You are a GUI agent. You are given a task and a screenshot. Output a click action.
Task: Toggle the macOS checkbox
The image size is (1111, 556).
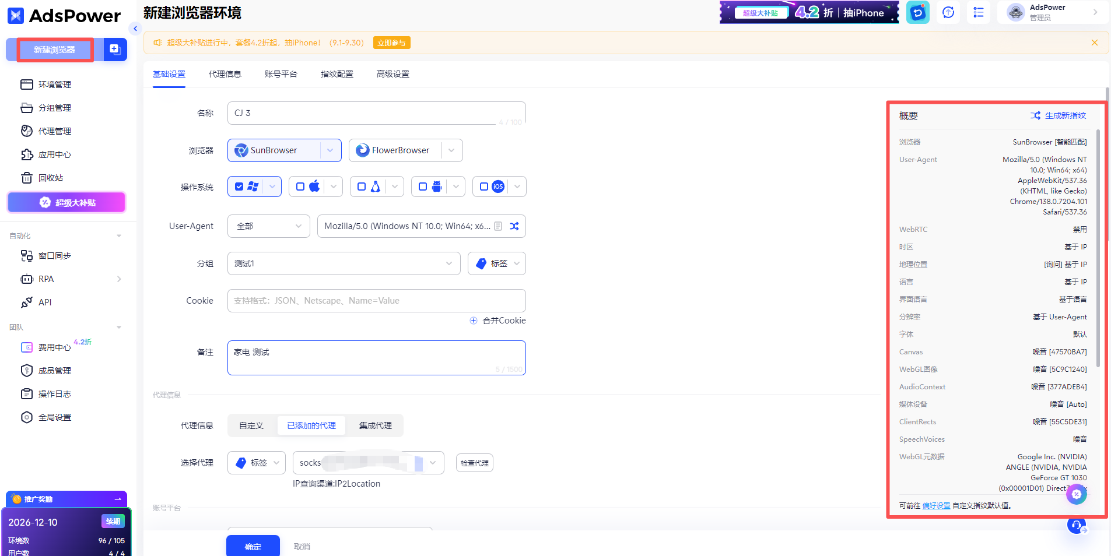pyautogui.click(x=300, y=186)
